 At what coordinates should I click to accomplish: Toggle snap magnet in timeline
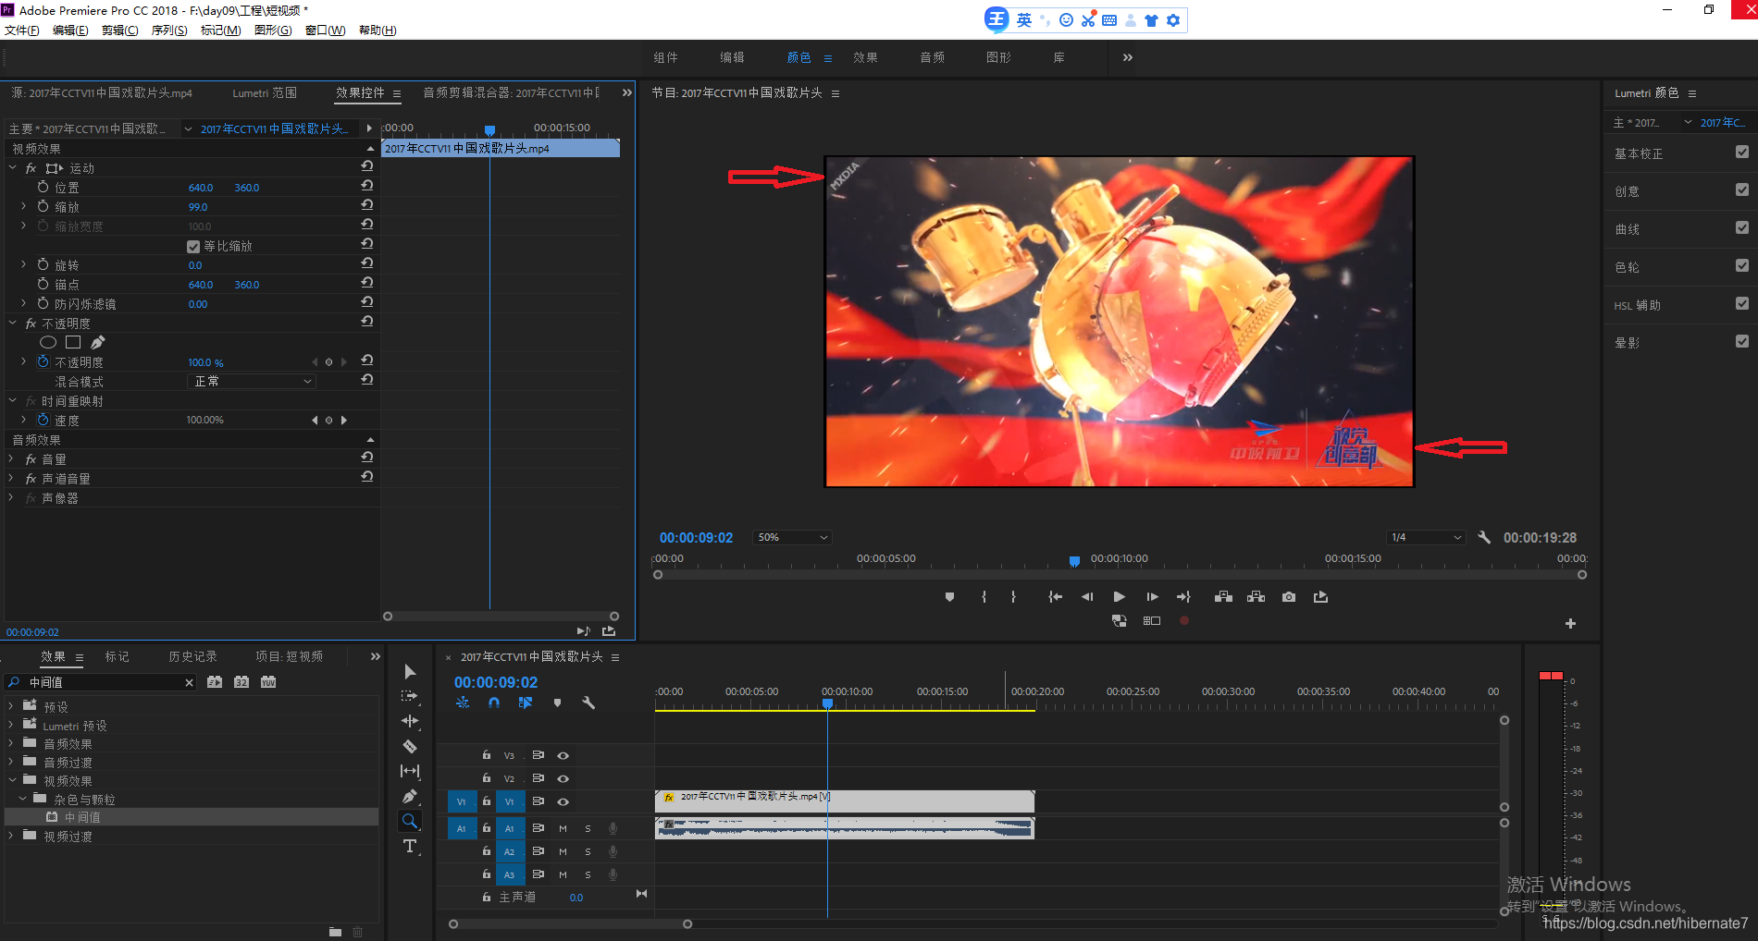tap(494, 703)
